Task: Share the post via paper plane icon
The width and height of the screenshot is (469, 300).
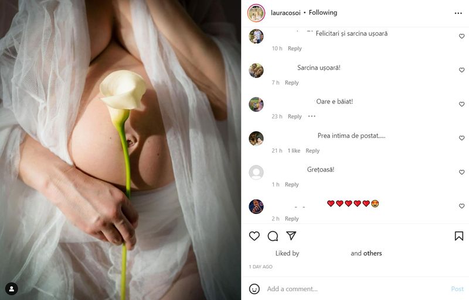Action: (x=291, y=236)
